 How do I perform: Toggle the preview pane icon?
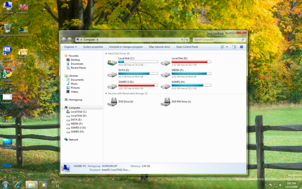234,47
